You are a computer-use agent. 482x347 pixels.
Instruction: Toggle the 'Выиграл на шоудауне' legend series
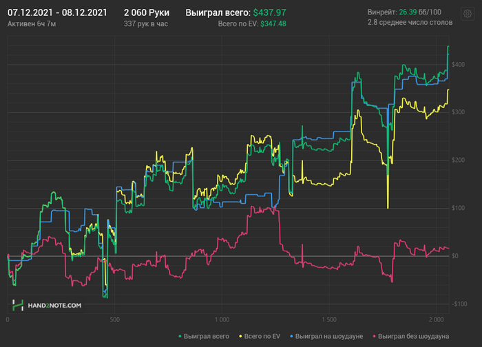(x=326, y=337)
